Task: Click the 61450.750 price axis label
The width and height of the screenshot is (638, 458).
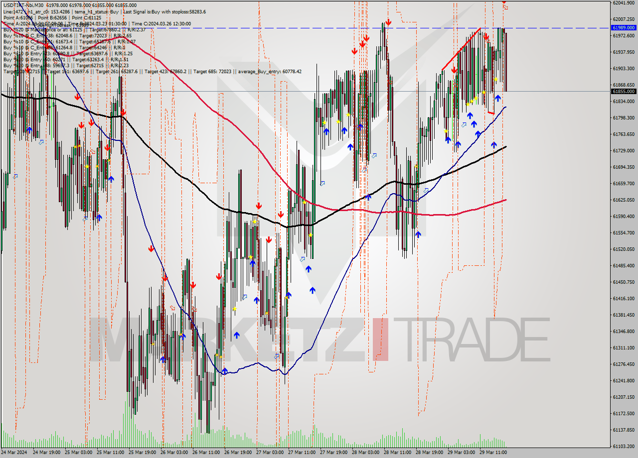Action: [624, 282]
